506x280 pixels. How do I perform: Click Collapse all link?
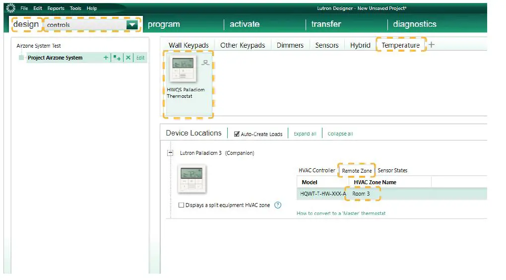(340, 134)
